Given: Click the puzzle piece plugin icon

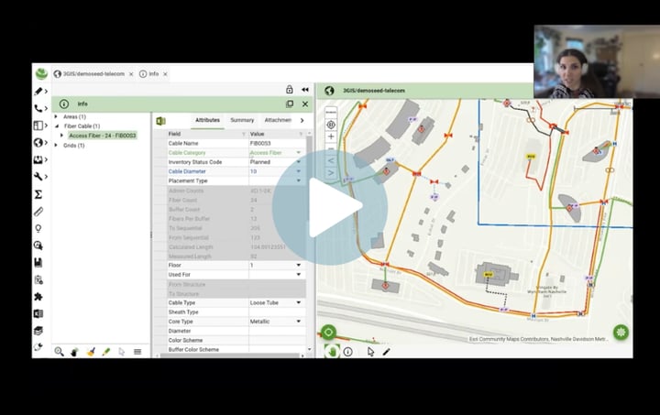Looking at the screenshot, I should pos(38,297).
